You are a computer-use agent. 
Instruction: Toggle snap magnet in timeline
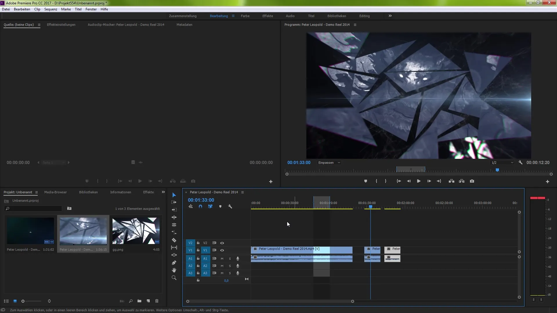pyautogui.click(x=200, y=207)
